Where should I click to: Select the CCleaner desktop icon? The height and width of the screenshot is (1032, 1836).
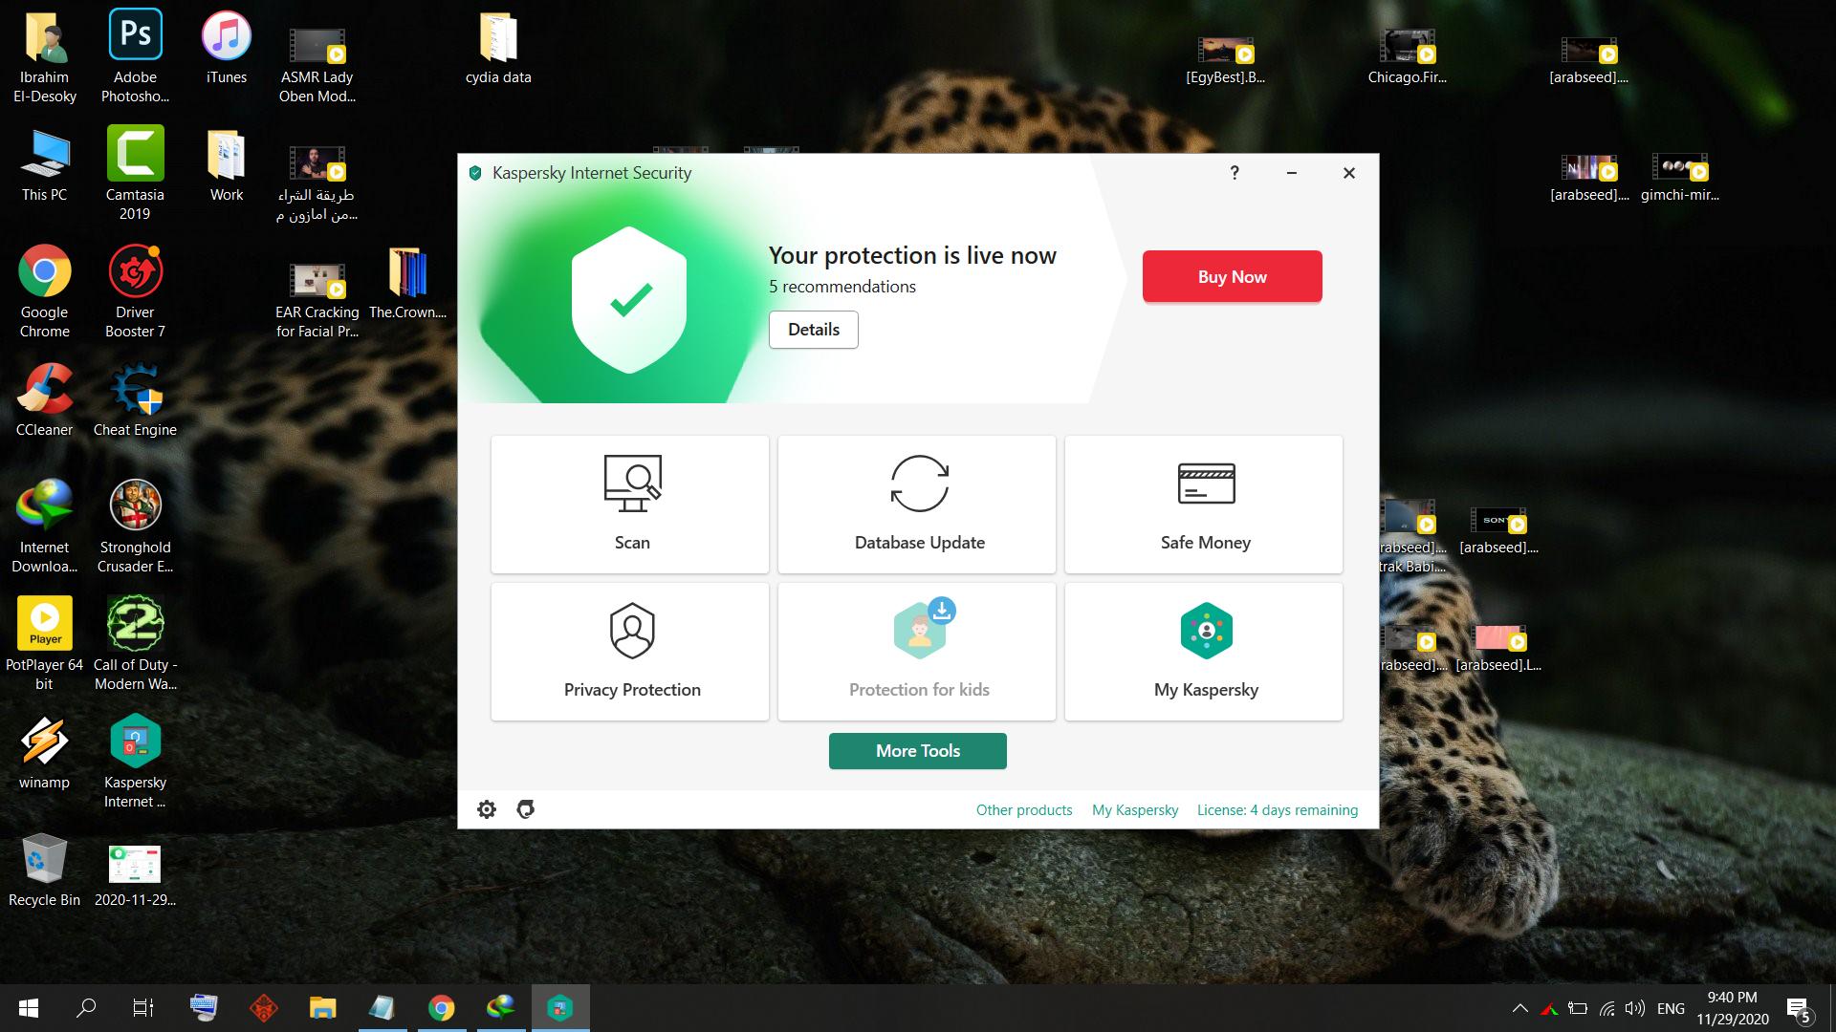(44, 399)
